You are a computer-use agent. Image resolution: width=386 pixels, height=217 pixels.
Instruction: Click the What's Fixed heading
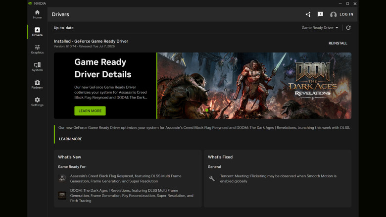(x=220, y=157)
